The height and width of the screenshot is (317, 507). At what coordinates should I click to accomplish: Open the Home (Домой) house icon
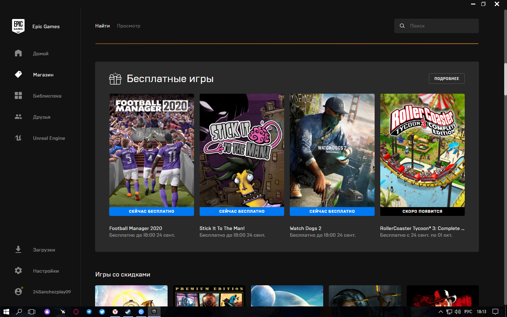click(x=18, y=53)
